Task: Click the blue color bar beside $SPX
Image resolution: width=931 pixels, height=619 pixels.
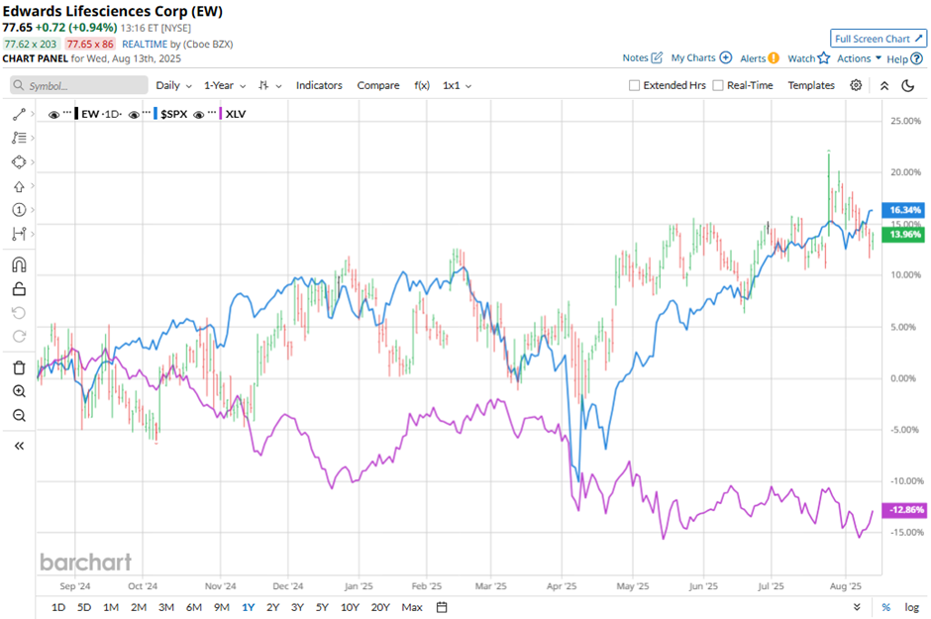Action: pos(155,113)
